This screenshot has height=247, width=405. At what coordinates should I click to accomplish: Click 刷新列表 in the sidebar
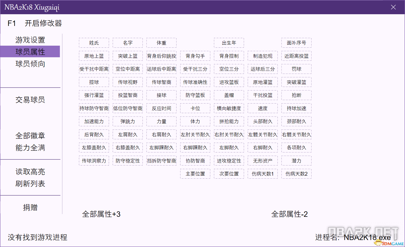coord(30,184)
